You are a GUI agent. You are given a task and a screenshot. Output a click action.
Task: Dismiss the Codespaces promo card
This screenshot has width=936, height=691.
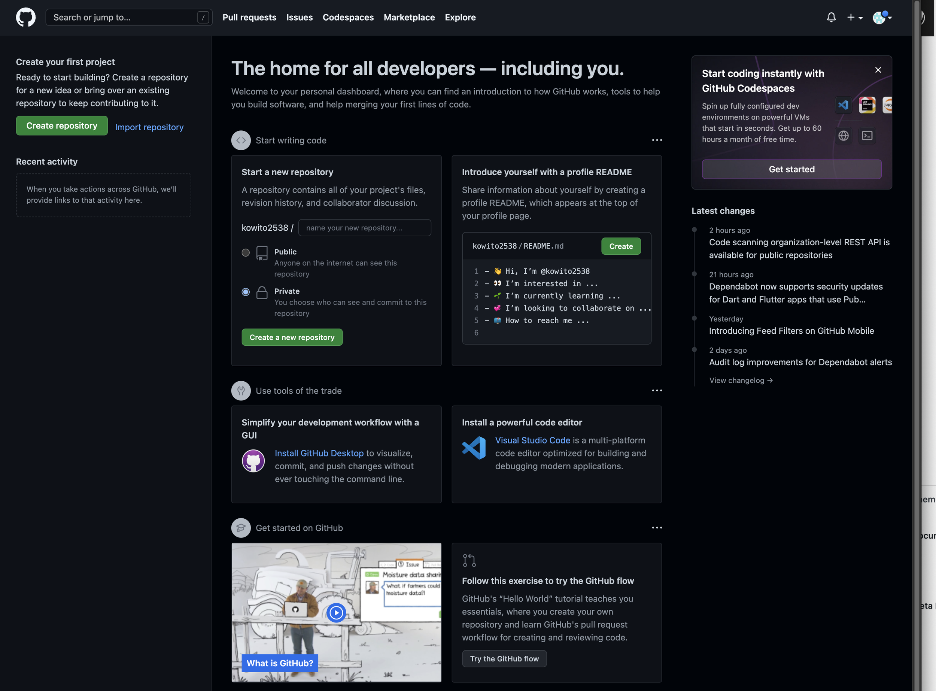(878, 70)
